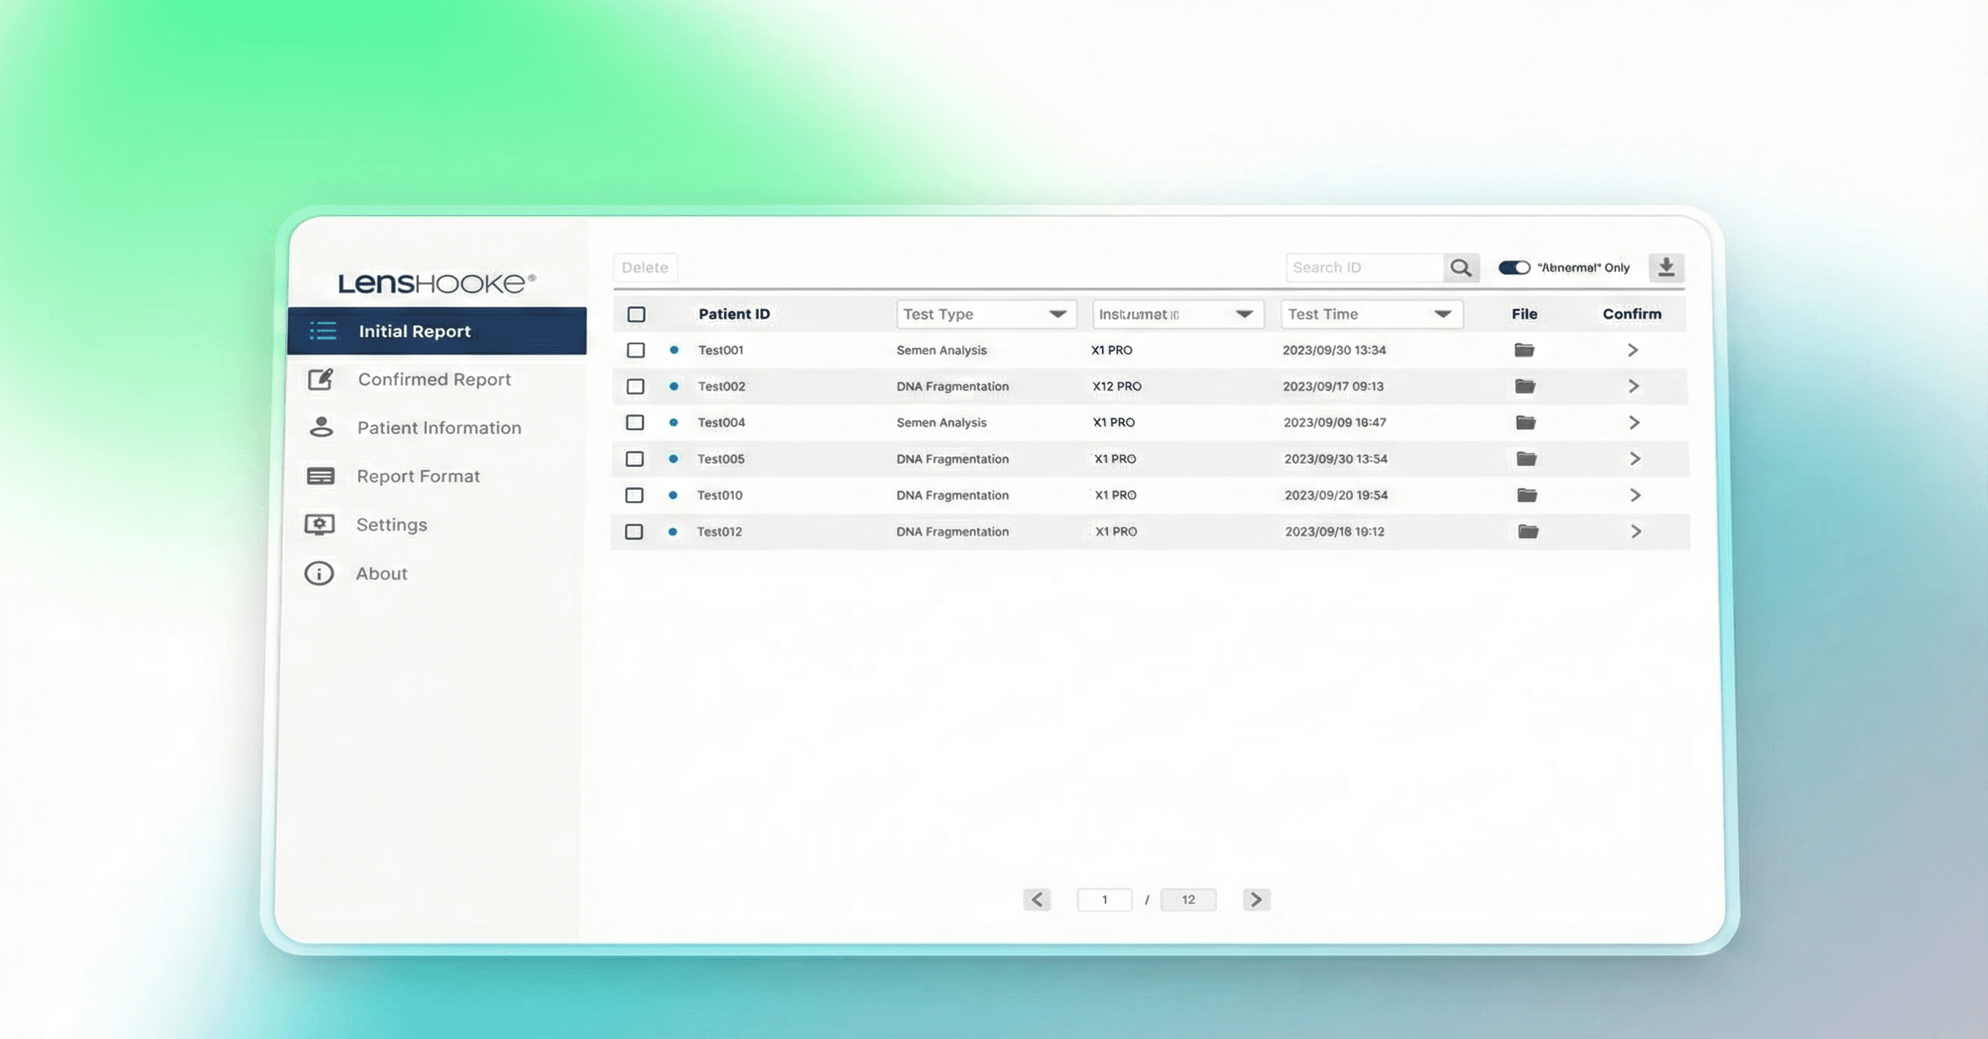Screen dimensions: 1988x1039
Task: Check the select-all checkbox in header
Action: (636, 314)
